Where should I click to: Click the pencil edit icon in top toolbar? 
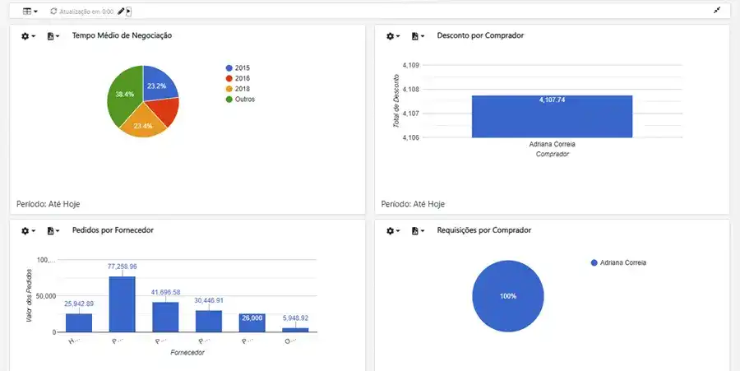click(x=121, y=12)
